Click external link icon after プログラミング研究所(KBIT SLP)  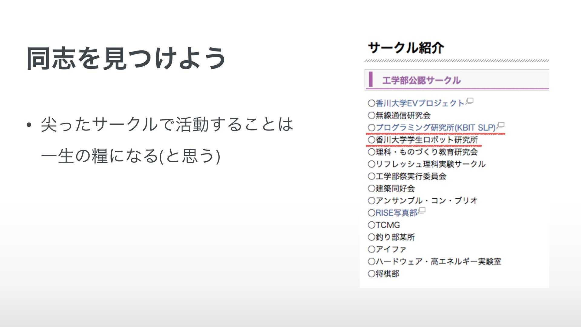[x=500, y=126]
